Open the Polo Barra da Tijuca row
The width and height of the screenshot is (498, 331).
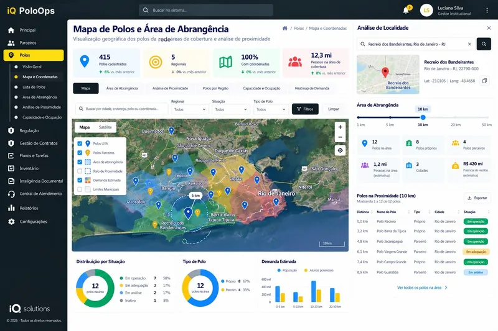(423, 231)
